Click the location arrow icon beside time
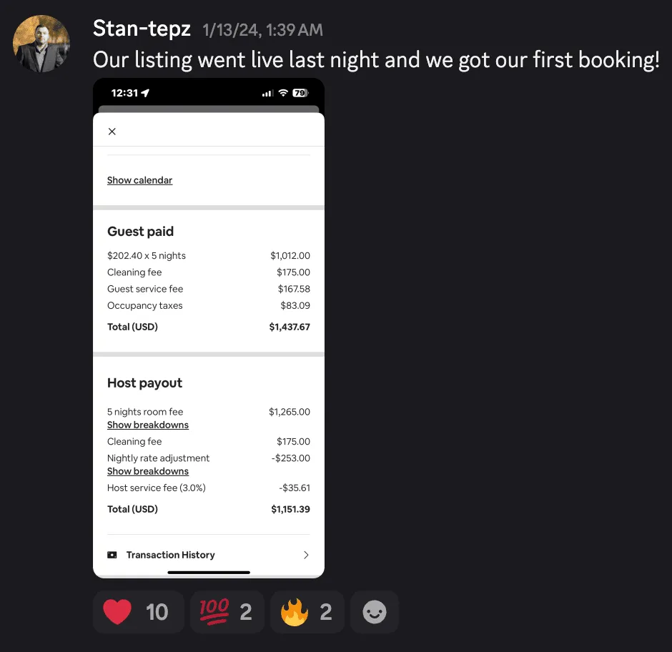This screenshot has height=652, width=672. point(145,93)
